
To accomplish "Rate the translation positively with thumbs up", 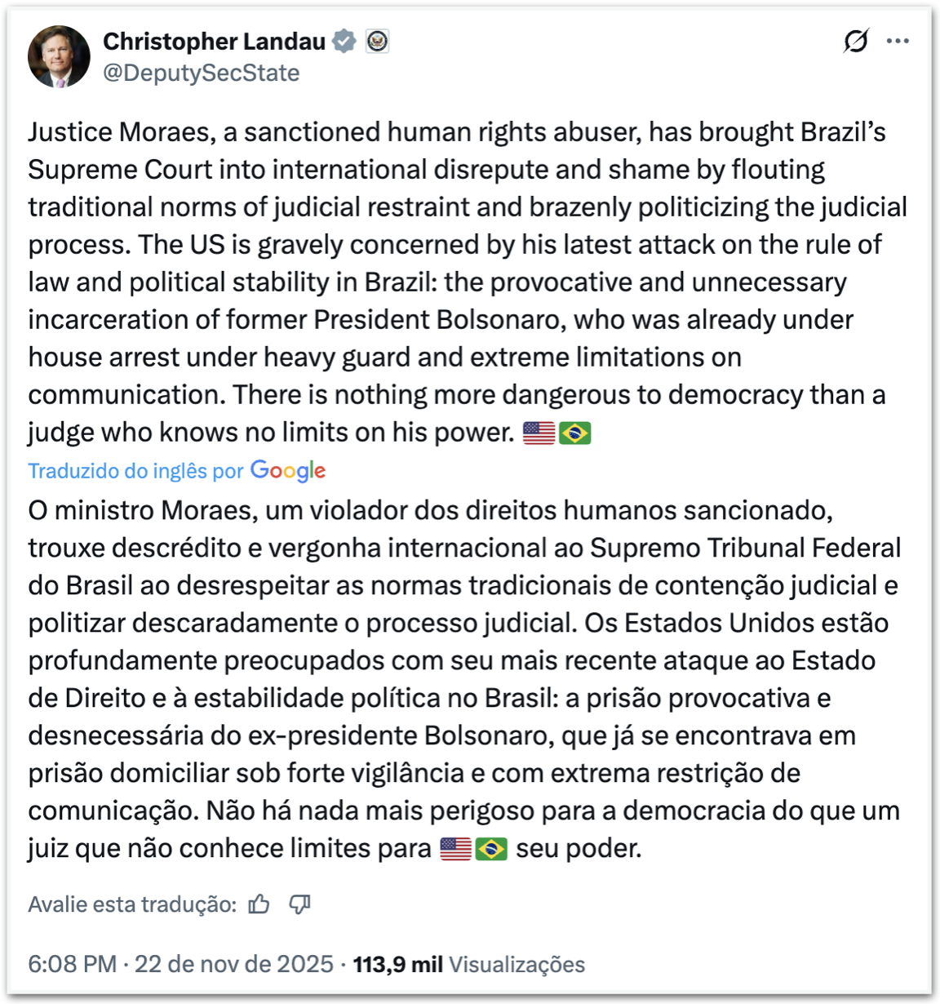I will (x=259, y=904).
